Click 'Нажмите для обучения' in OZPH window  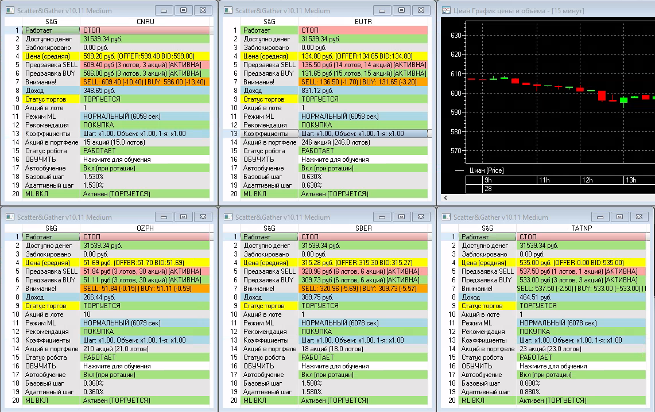pos(145,366)
